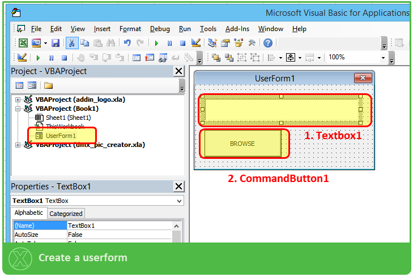
Task: Click the Center Horizontally icon
Action: coord(291,57)
